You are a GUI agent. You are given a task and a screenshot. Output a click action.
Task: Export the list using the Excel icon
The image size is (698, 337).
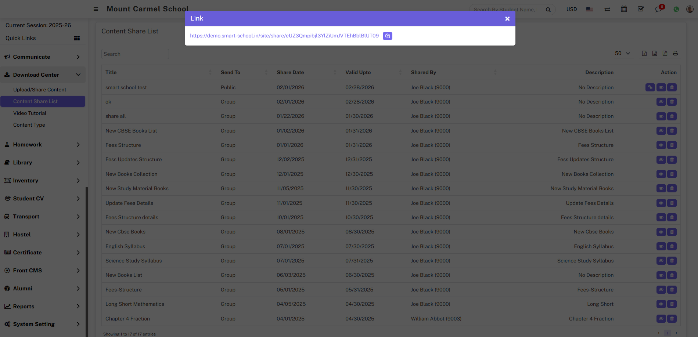pyautogui.click(x=644, y=54)
